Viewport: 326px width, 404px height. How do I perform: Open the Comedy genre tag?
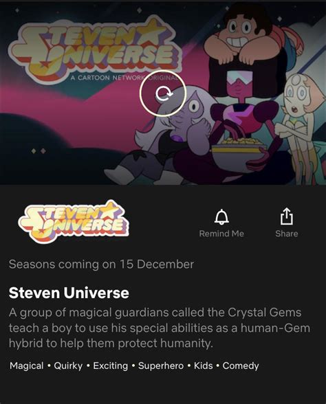[x=241, y=366]
